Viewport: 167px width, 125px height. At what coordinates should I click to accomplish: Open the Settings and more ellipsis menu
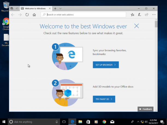154,15
